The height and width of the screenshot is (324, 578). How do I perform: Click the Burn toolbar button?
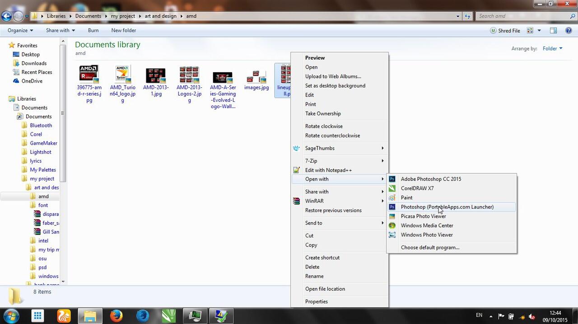(x=93, y=30)
